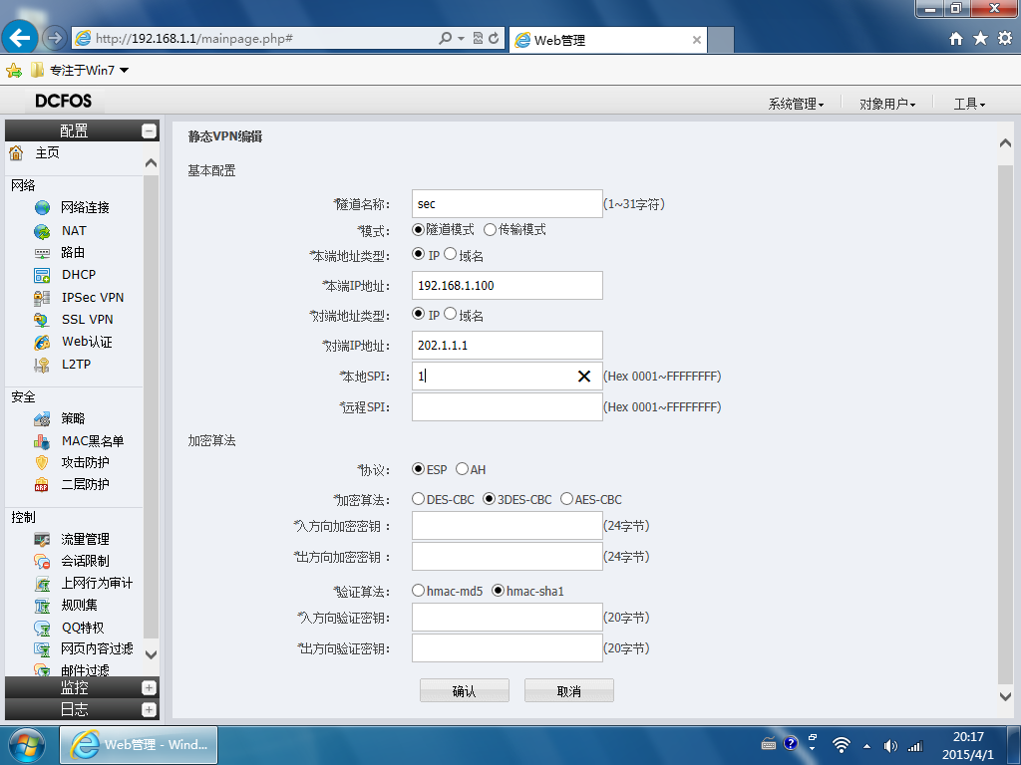The image size is (1021, 765).
Task: Open address bar search dropdown arrow
Action: pos(461,39)
